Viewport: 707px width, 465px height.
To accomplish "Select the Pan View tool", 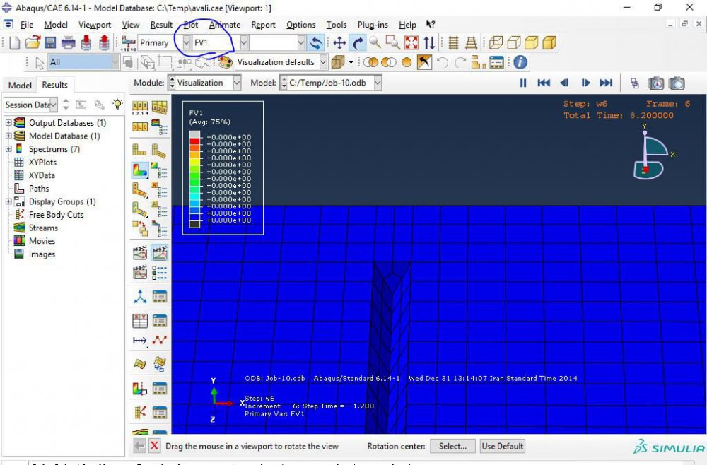I will (339, 43).
